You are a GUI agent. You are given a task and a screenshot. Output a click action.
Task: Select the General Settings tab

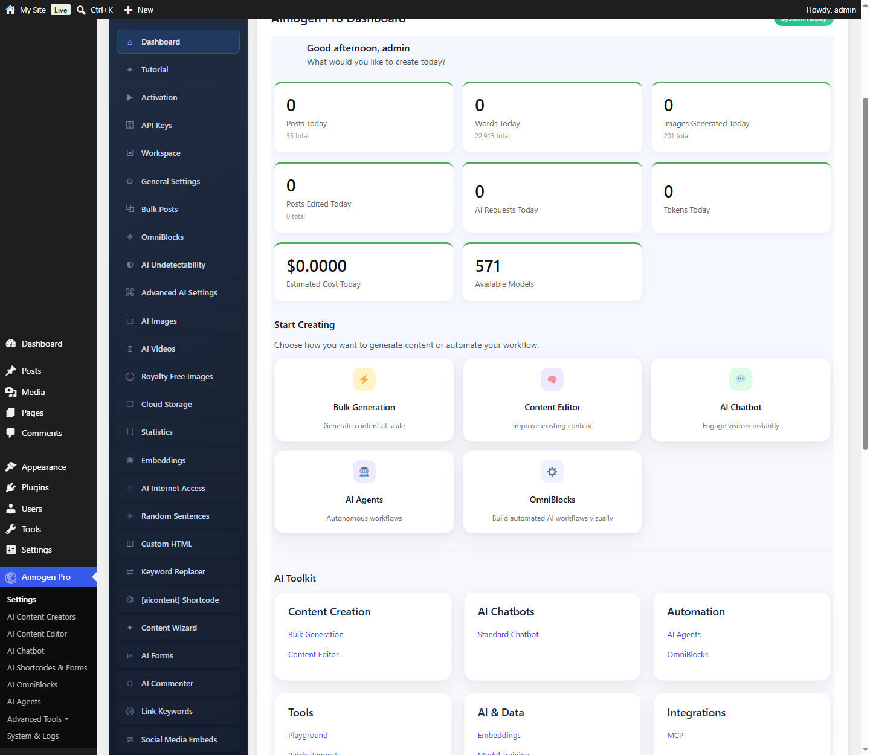coord(178,181)
